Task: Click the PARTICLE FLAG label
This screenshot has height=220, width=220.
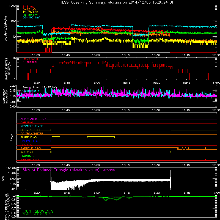Action: pos(31,148)
